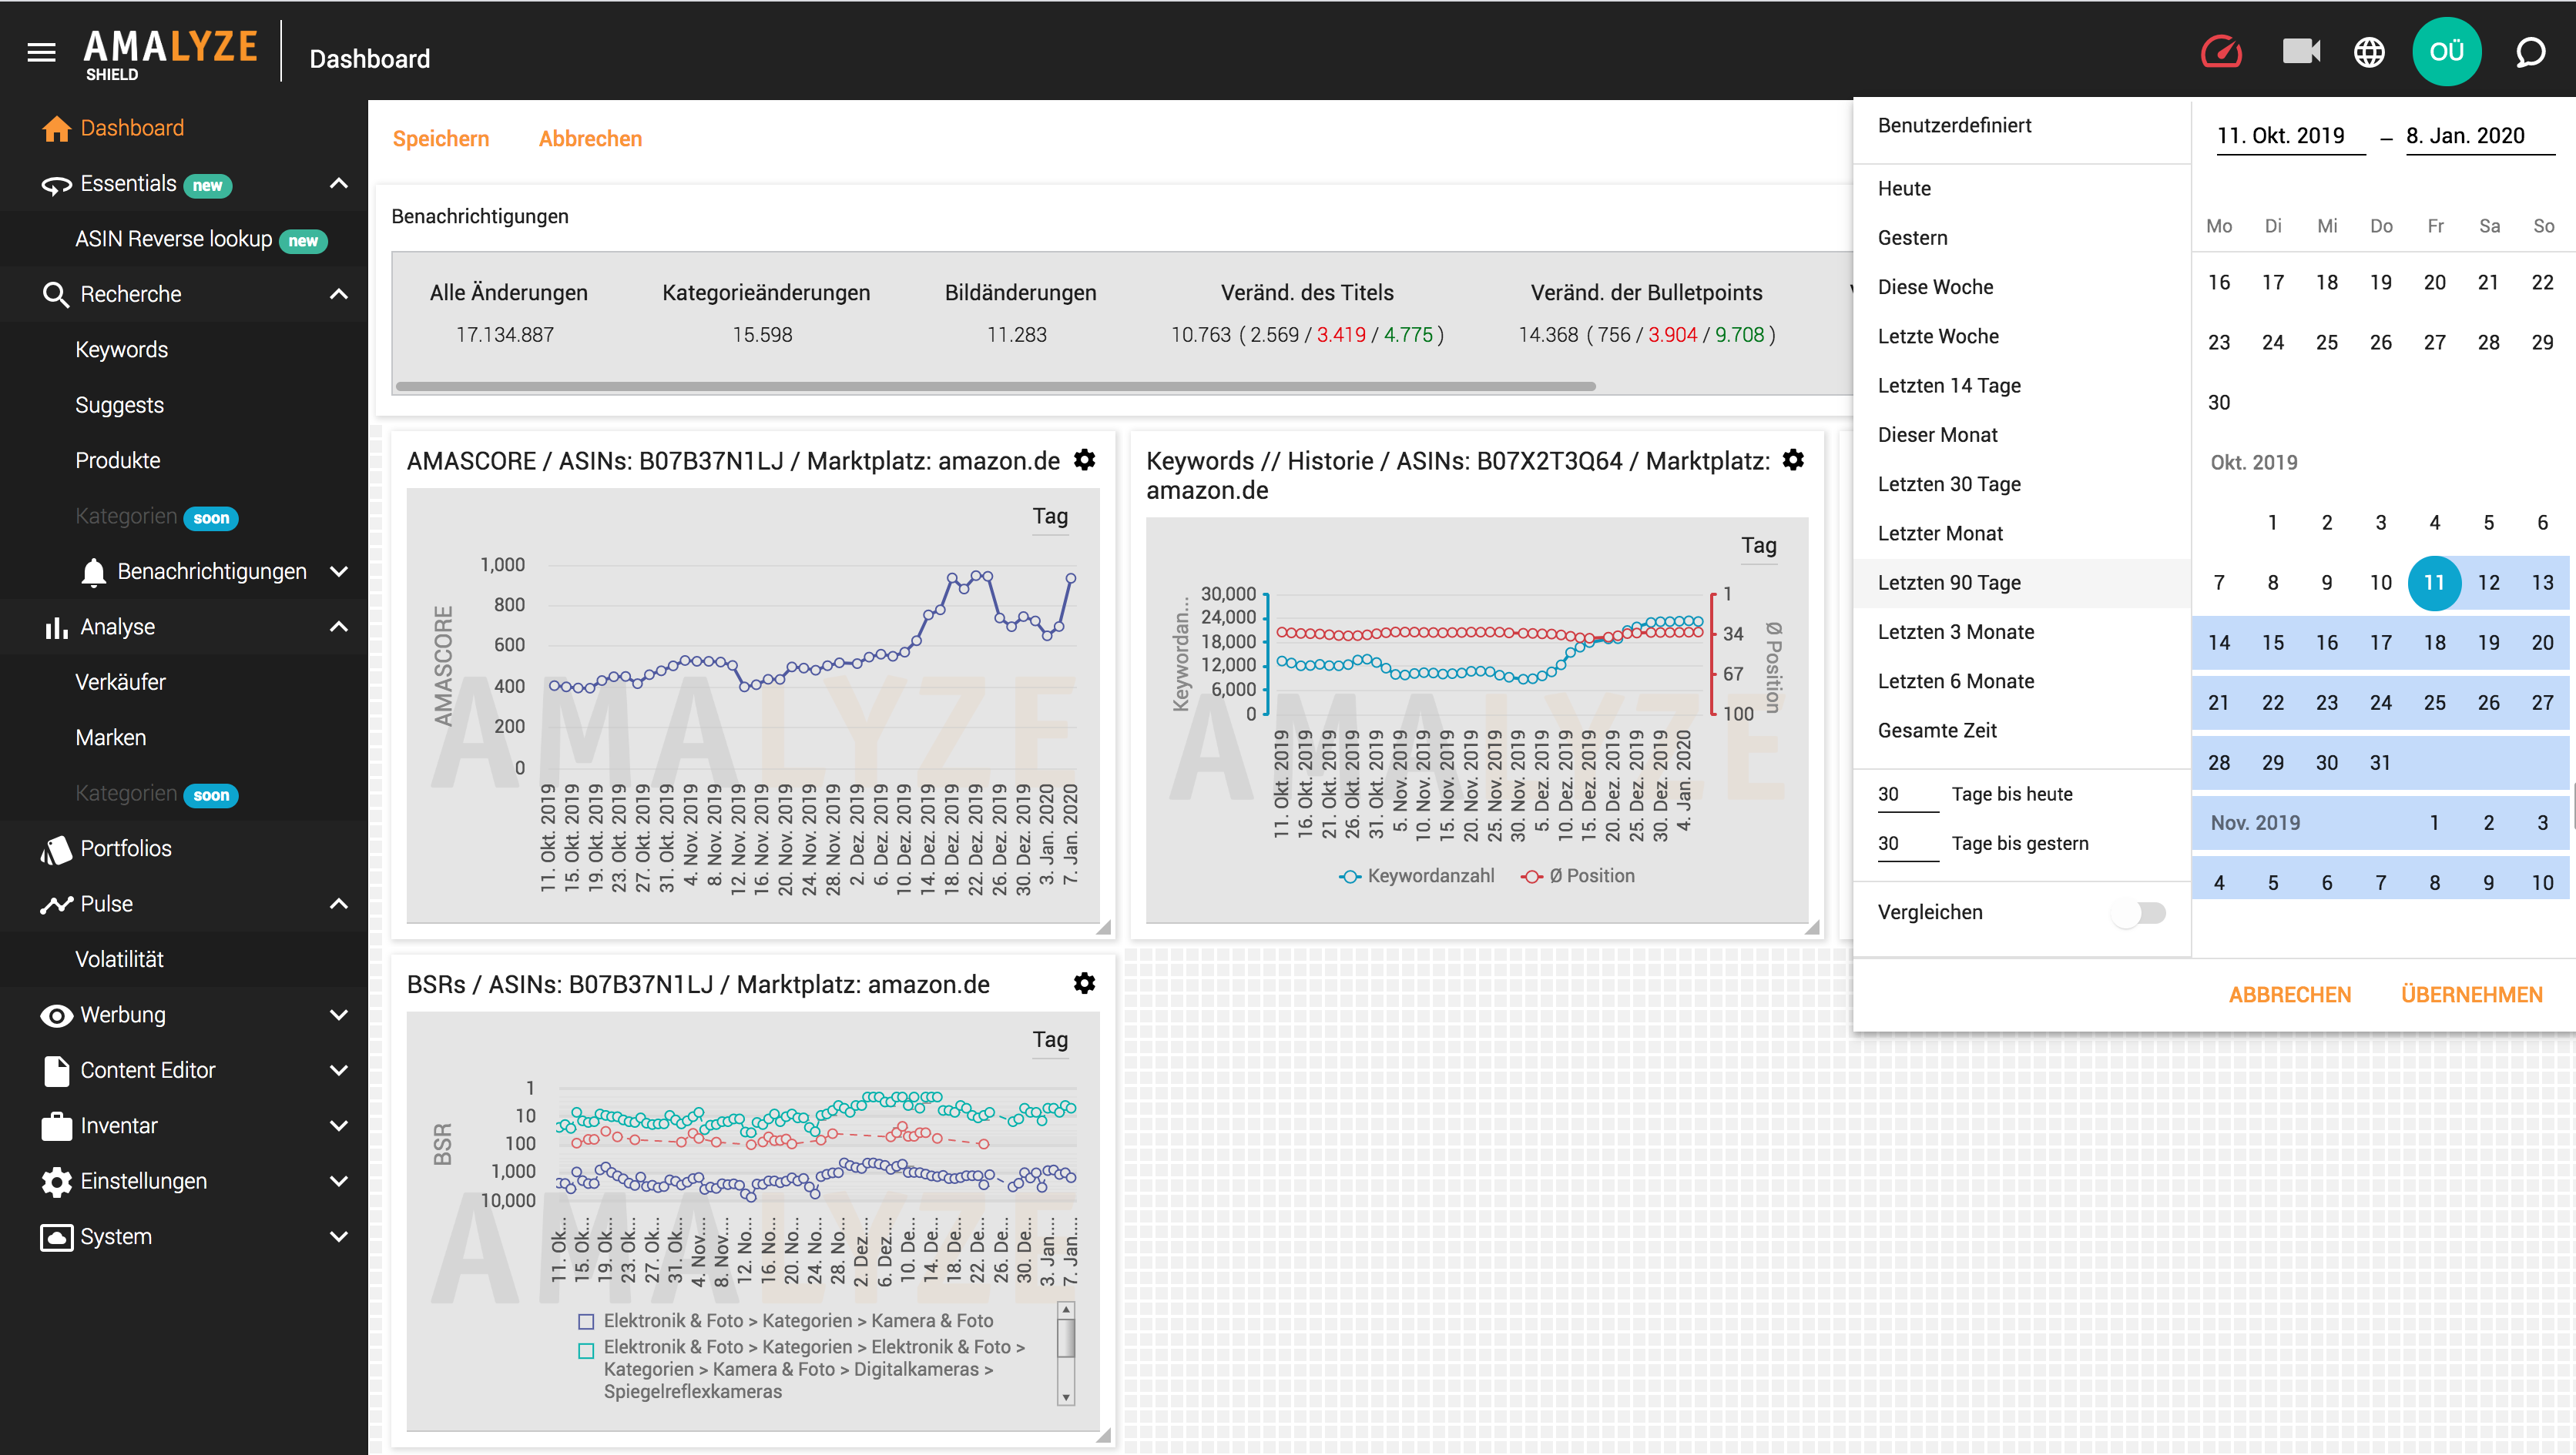
Task: Click the red speedometer icon in header
Action: click(2221, 52)
